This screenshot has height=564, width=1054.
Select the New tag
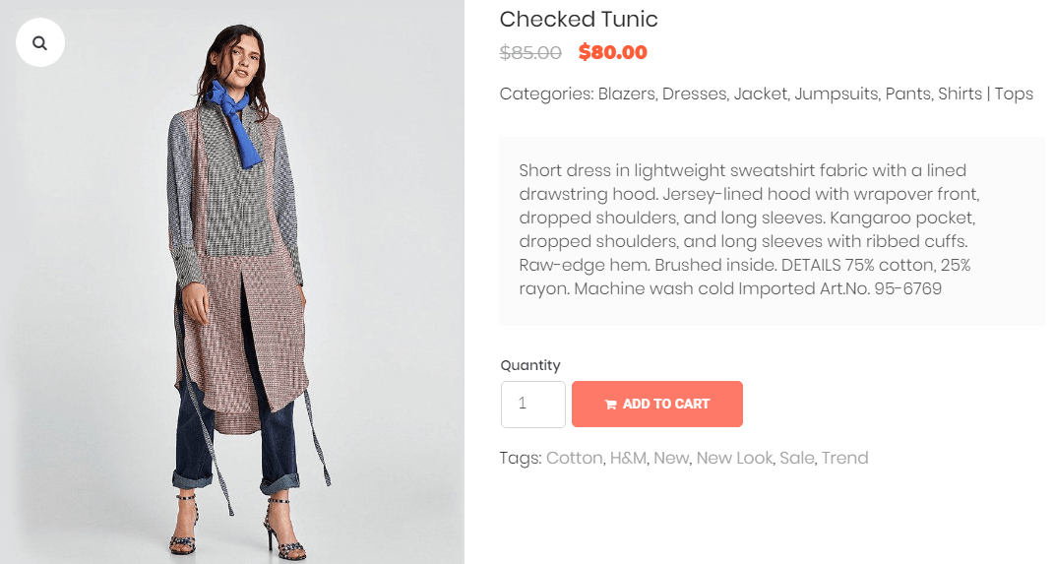click(x=671, y=458)
